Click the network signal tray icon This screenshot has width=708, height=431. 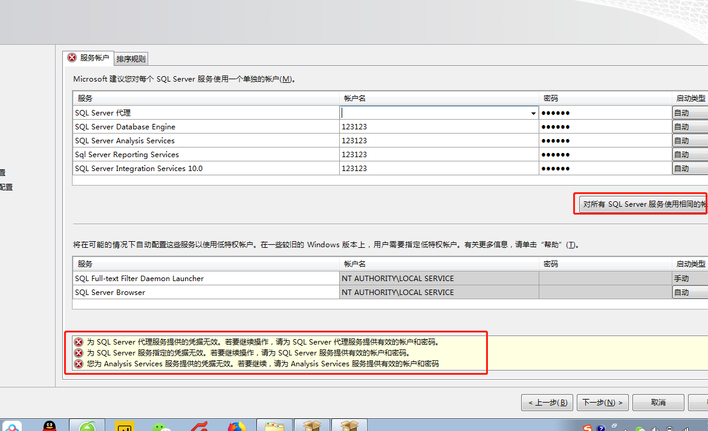[x=686, y=429]
